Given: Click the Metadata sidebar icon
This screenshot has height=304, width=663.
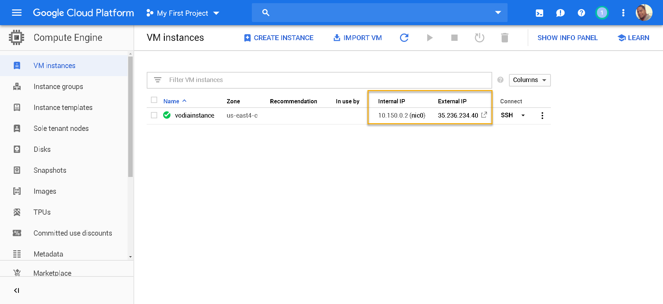Looking at the screenshot, I should 17,254.
